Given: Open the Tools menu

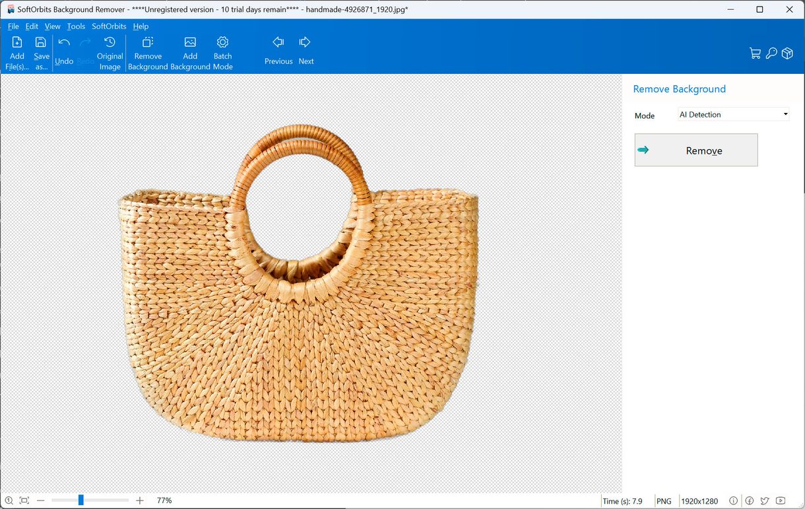Looking at the screenshot, I should tap(76, 26).
